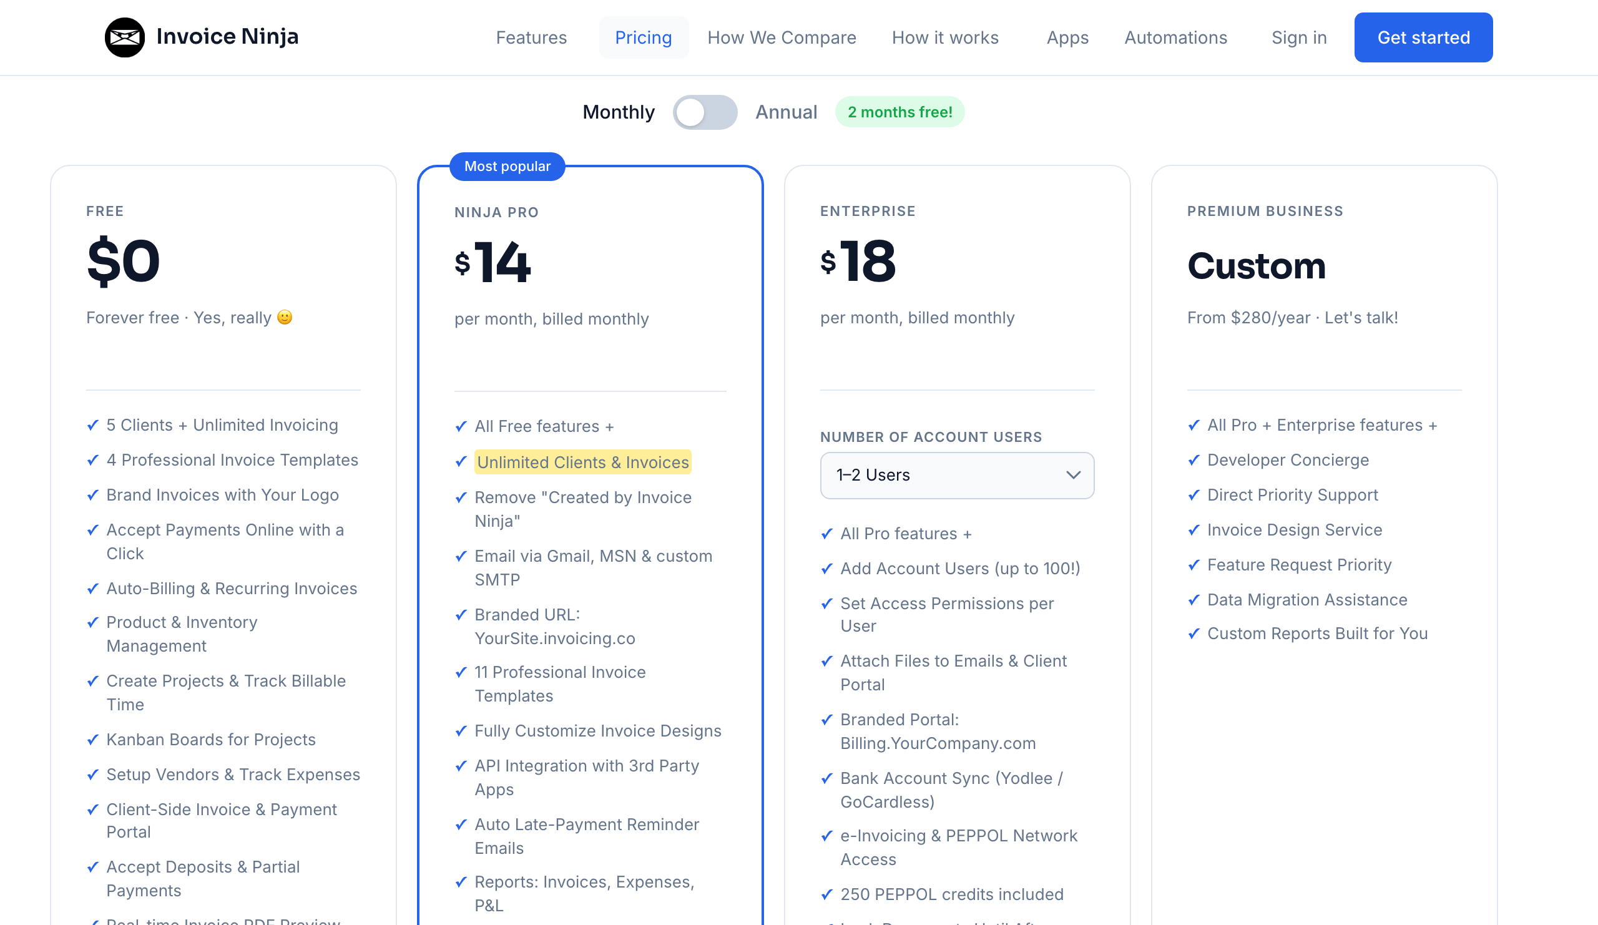
Task: Open the Number of Account Users dropdown
Action: pyautogui.click(x=957, y=475)
